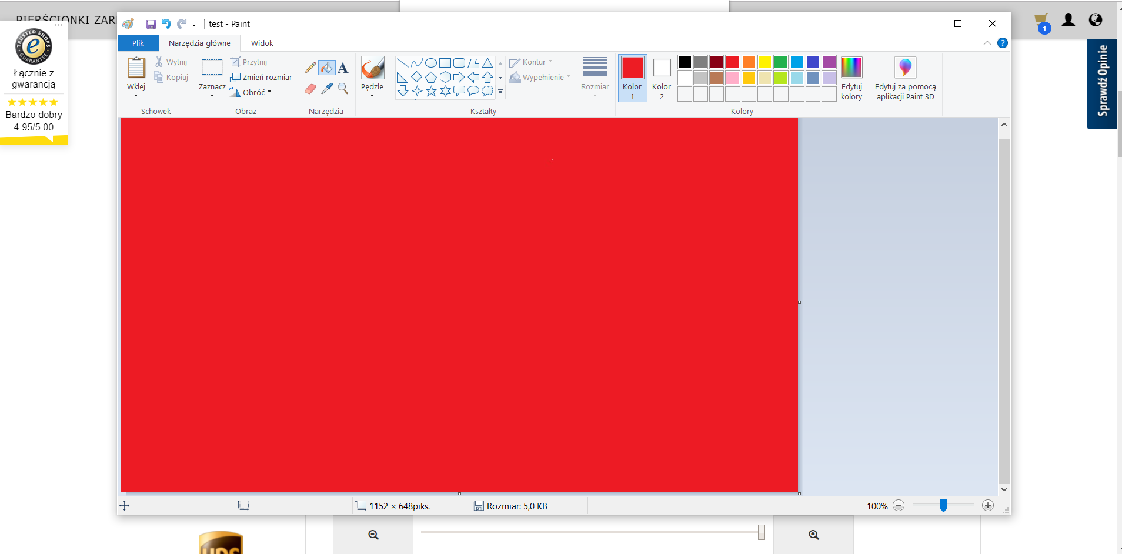This screenshot has height=554, width=1122.
Task: Choose the Pentagon shape
Action: click(x=431, y=77)
